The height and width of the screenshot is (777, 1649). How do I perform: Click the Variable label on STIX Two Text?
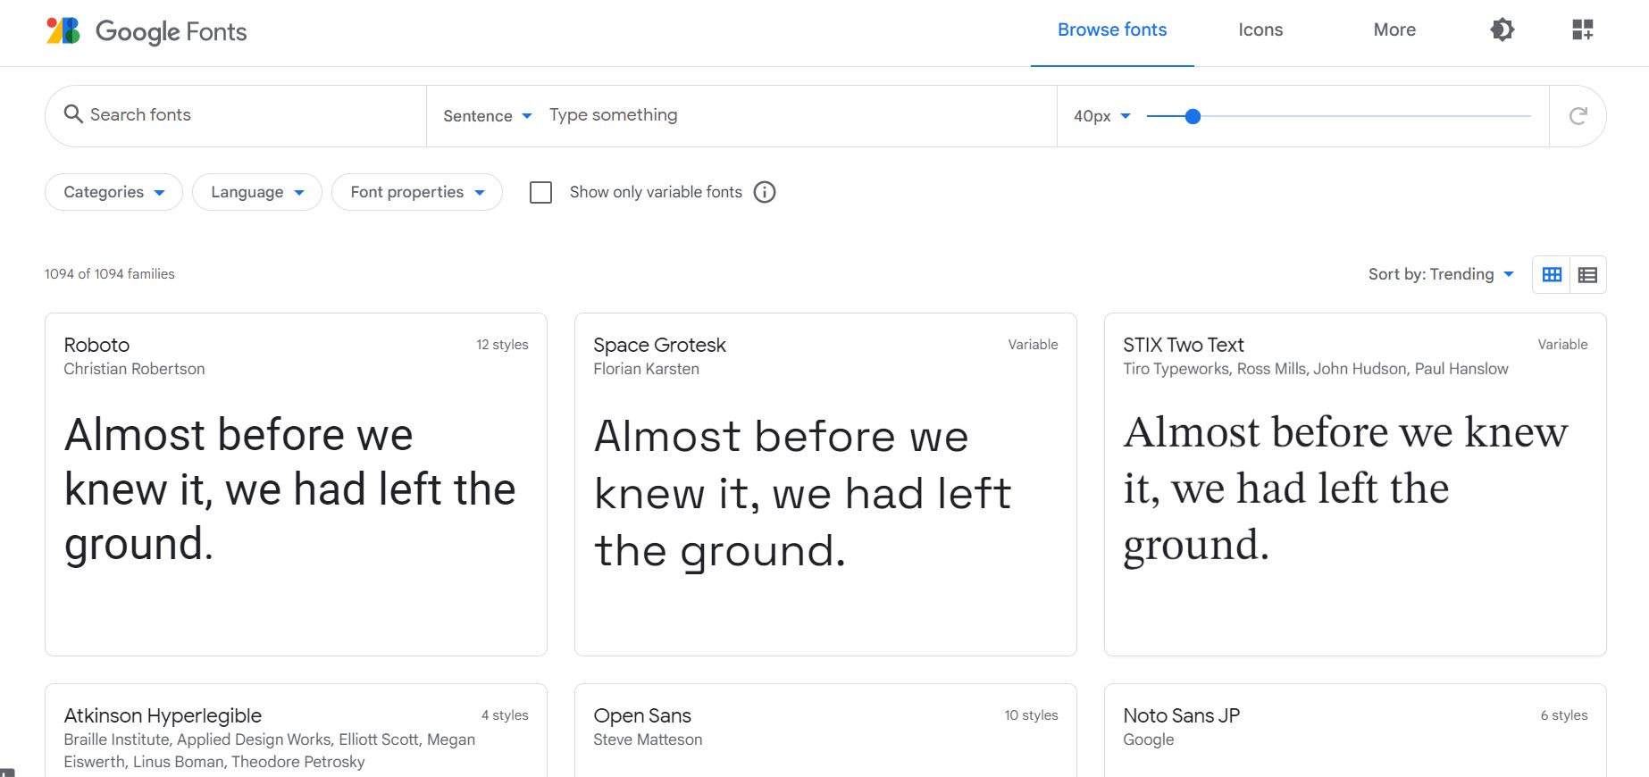(1562, 345)
